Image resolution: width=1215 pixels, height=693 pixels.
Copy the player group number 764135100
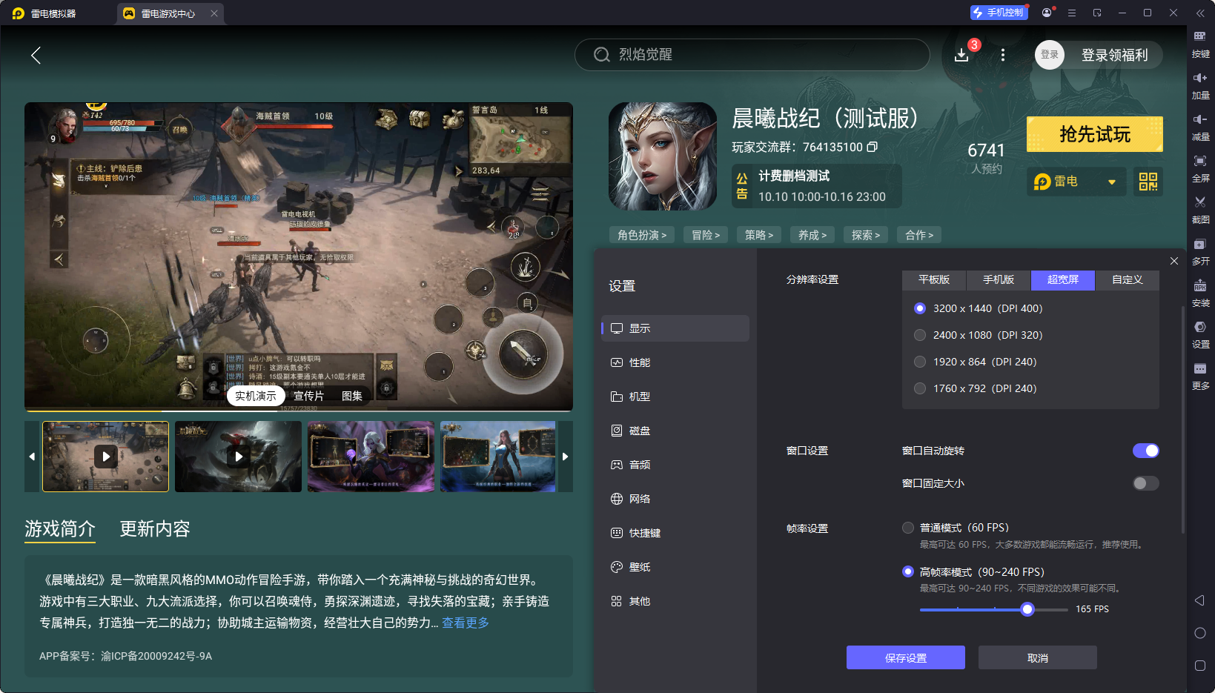(x=873, y=147)
